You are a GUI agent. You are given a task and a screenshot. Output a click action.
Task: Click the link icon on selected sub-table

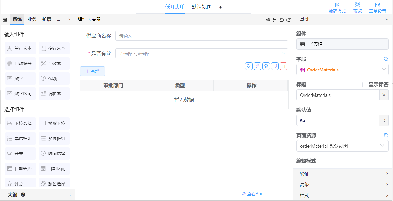(x=257, y=66)
